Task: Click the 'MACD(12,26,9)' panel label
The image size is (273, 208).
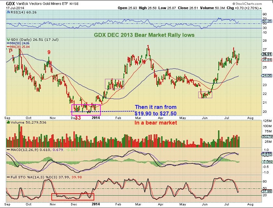Action: tap(25, 150)
